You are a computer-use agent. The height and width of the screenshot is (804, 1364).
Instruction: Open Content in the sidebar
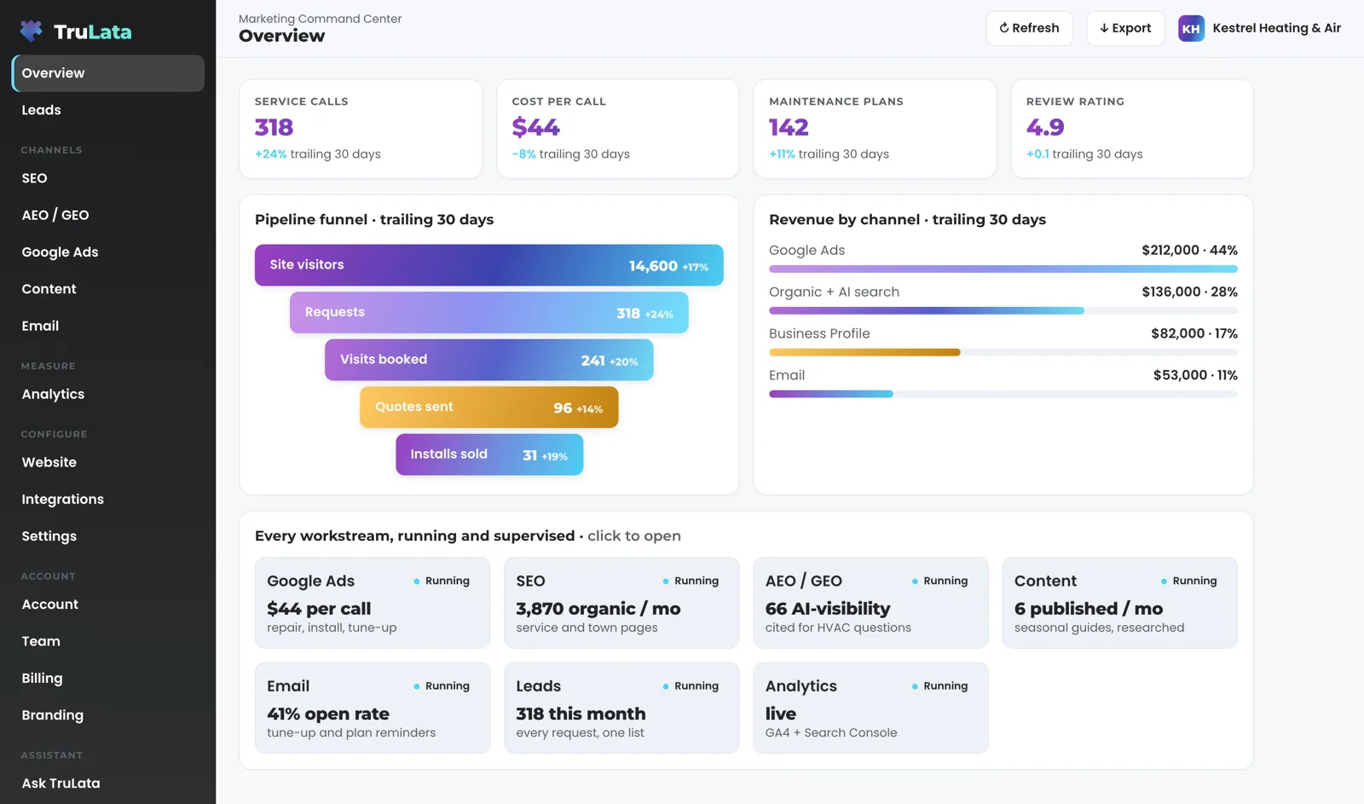pos(108,289)
